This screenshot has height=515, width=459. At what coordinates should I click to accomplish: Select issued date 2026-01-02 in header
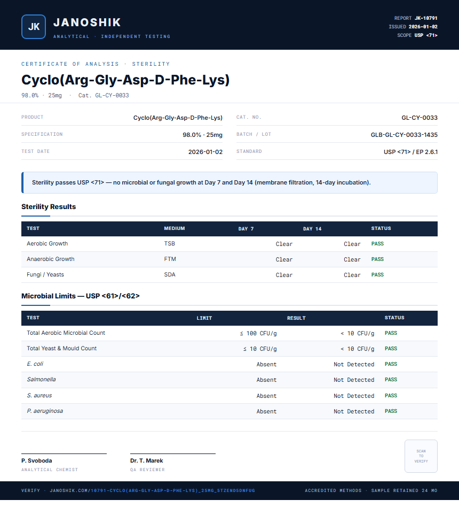click(x=423, y=27)
